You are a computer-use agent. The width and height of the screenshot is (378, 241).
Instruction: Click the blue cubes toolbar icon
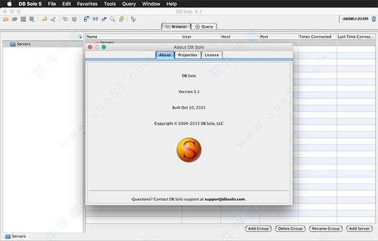[x=104, y=19]
